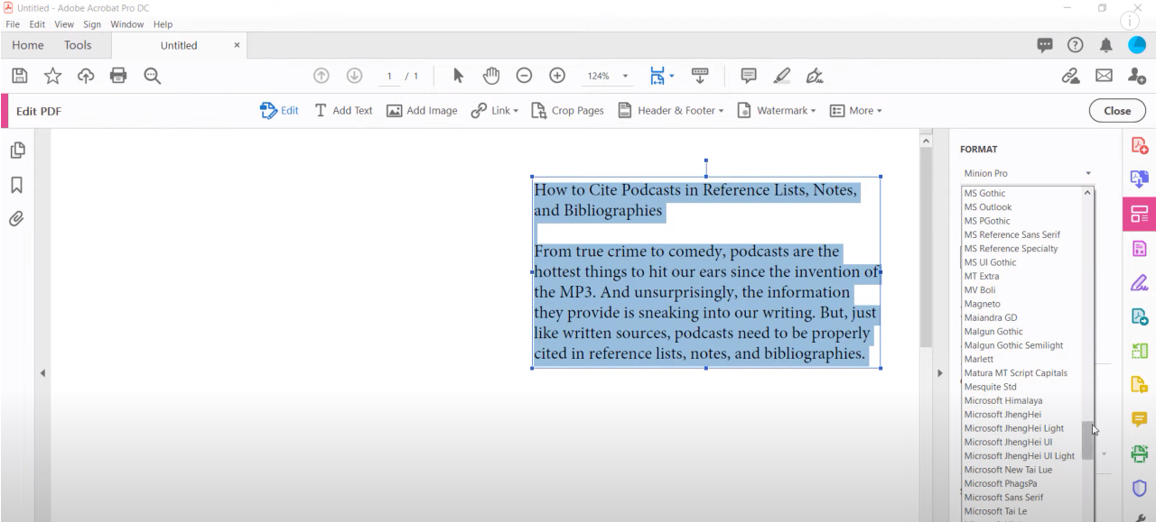Screen dimensions: 1156x522
Task: Activate the Hand pan tool
Action: (491, 77)
